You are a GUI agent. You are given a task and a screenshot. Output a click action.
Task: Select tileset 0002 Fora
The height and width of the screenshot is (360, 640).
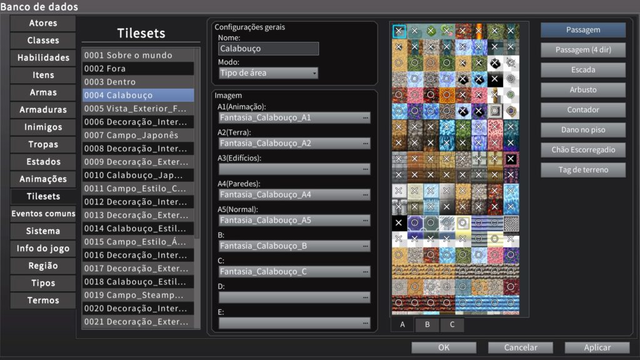138,69
